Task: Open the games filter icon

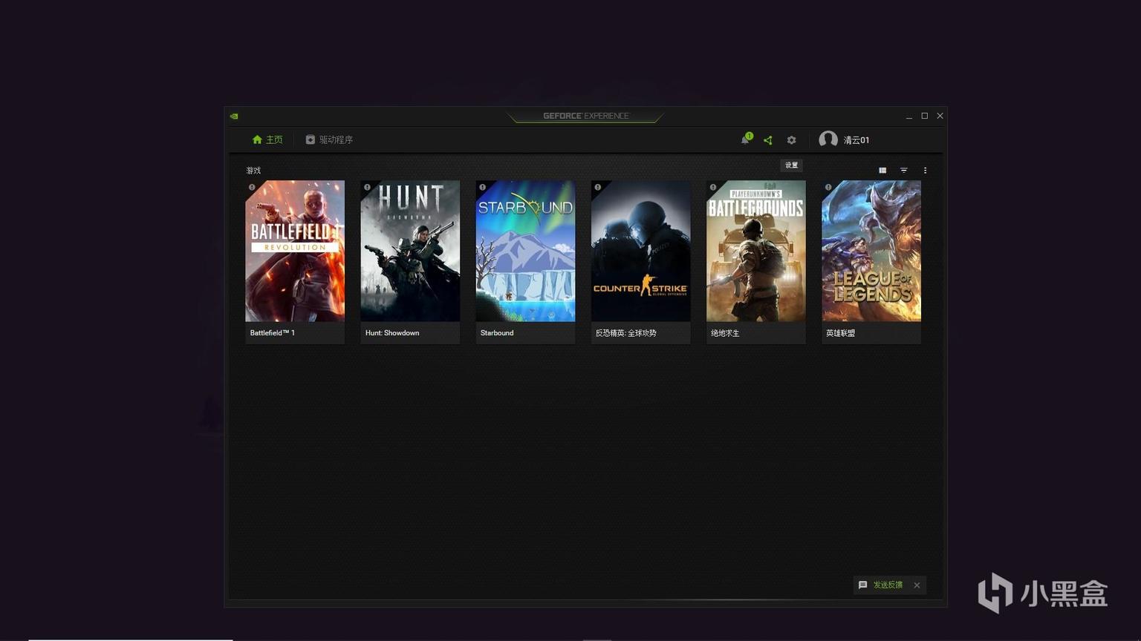Action: (904, 171)
